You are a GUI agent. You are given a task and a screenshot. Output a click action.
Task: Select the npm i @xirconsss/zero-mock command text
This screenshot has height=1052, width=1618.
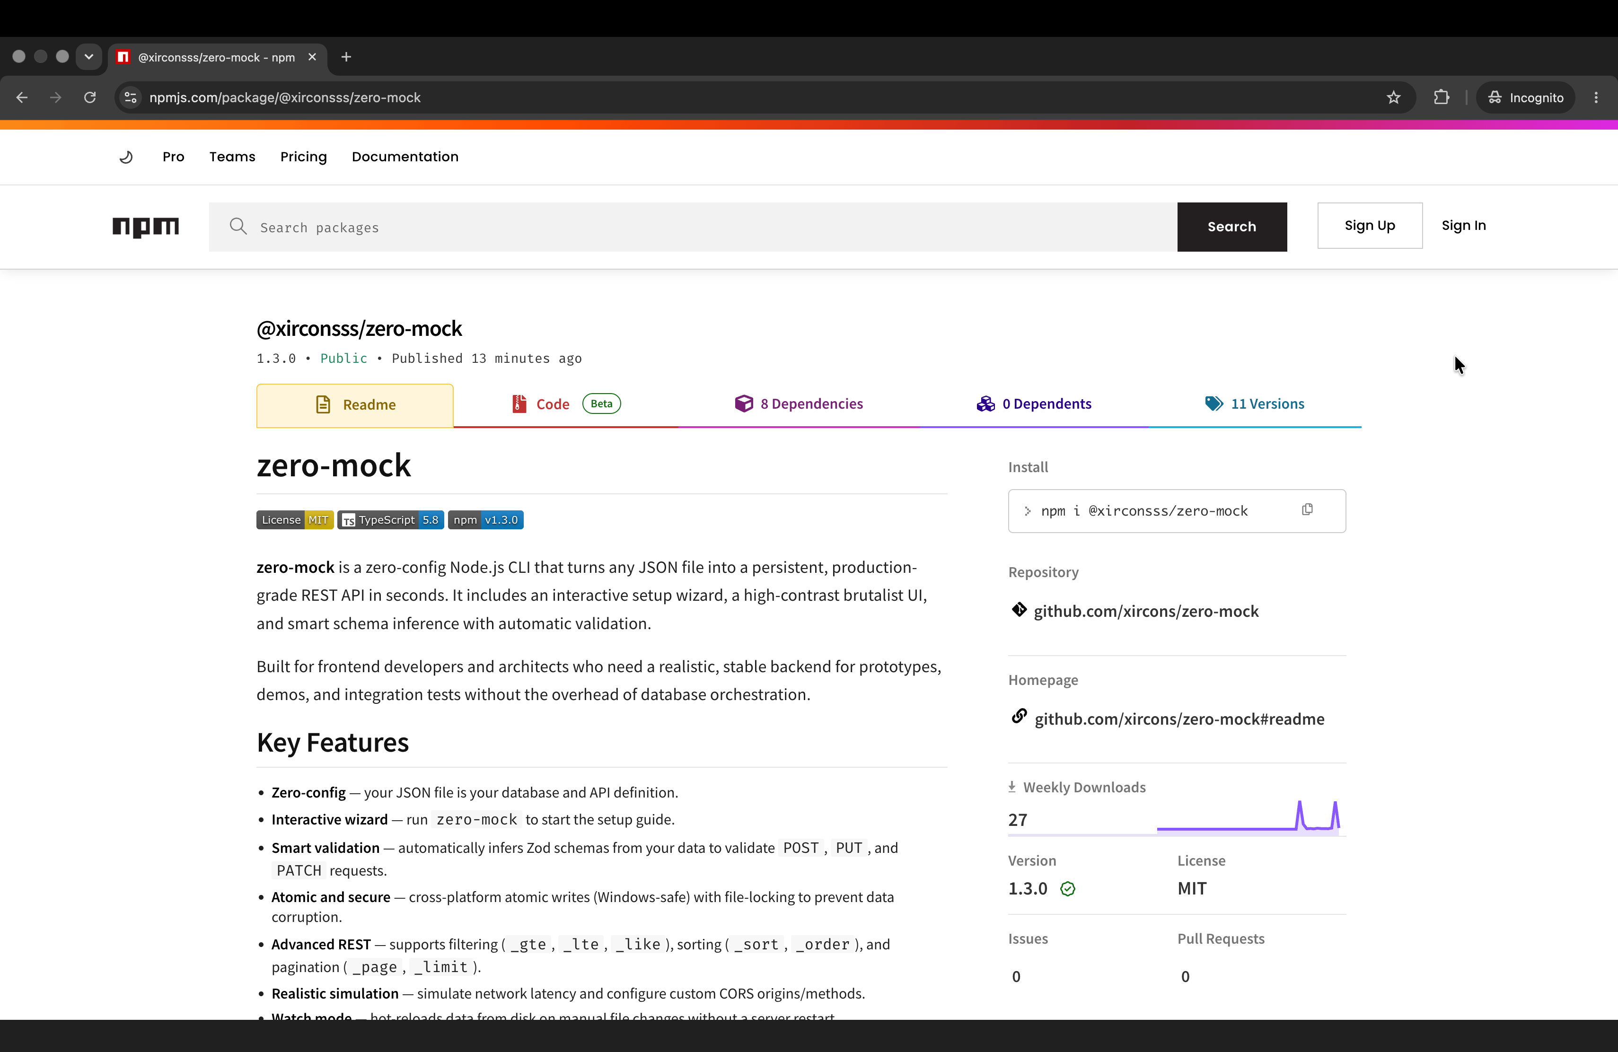click(1144, 510)
